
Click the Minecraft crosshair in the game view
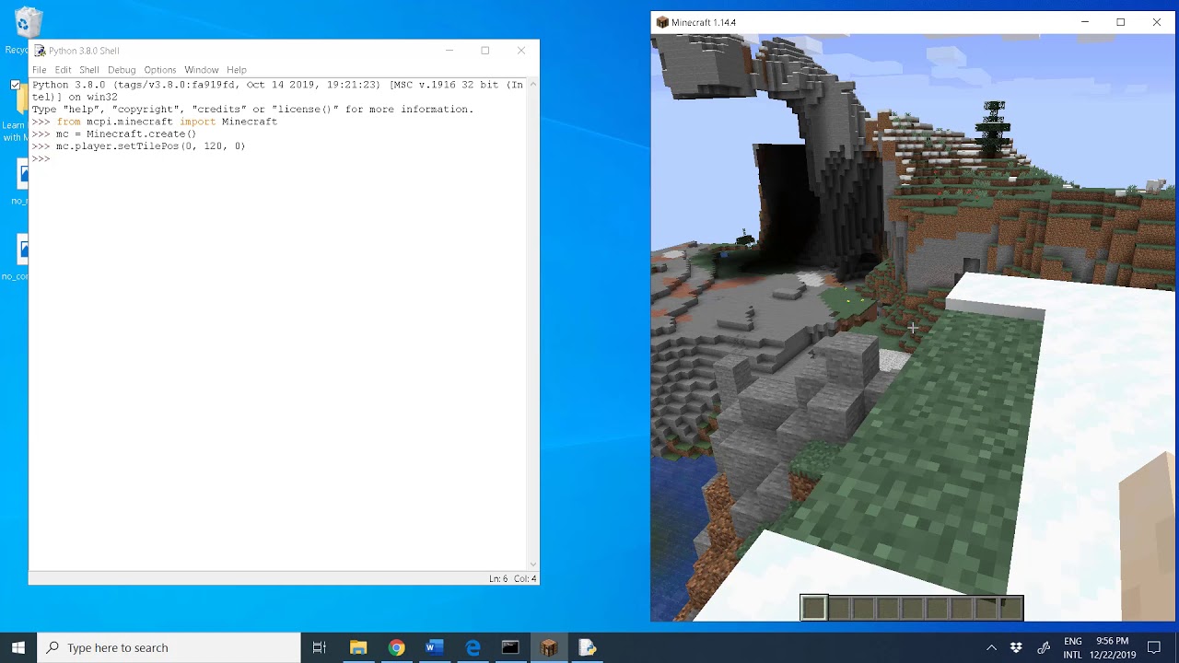click(x=912, y=327)
